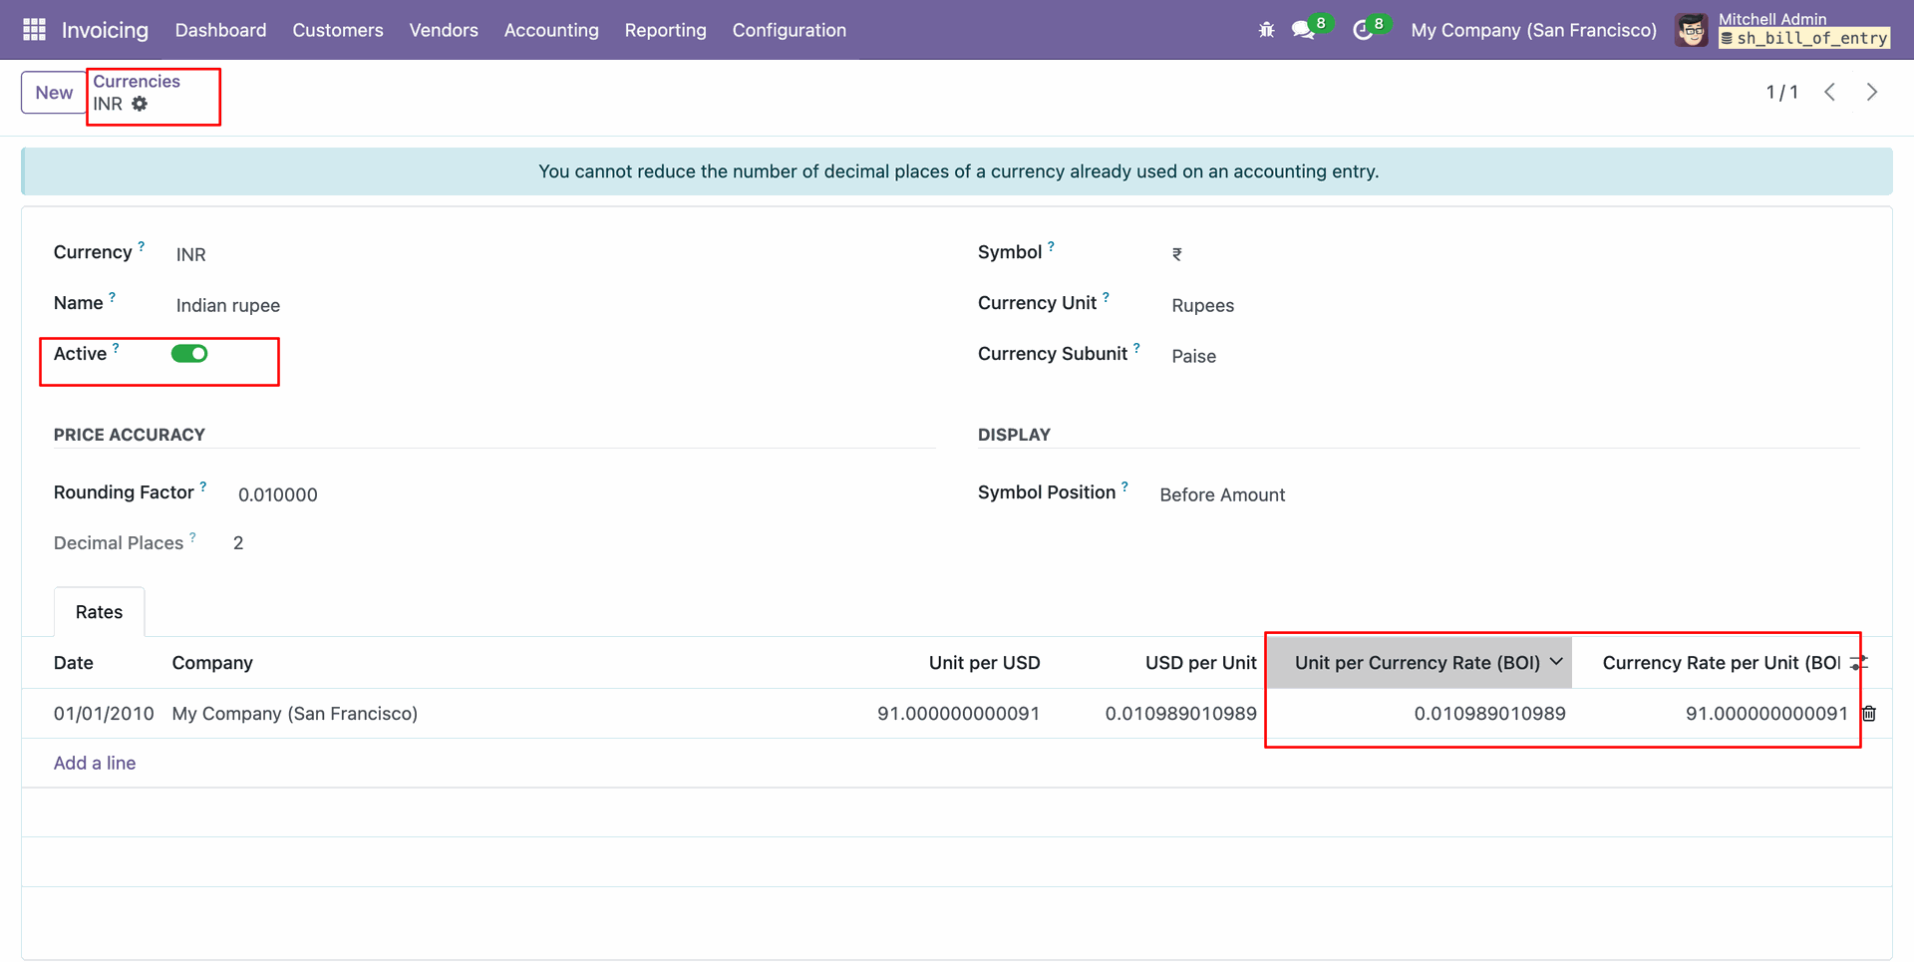Open the gear actions menu beside INR
Image resolution: width=1914 pixels, height=962 pixels.
coord(140,104)
